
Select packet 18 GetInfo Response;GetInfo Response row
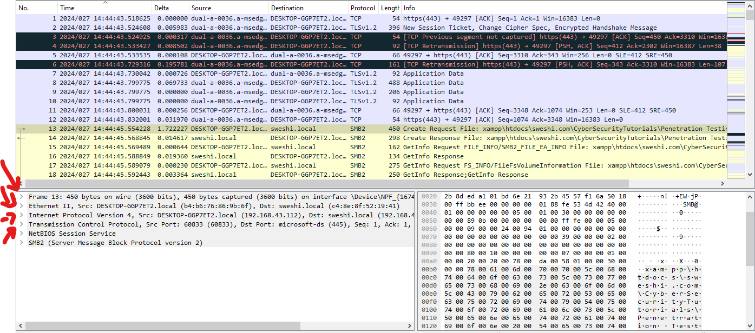click(371, 175)
